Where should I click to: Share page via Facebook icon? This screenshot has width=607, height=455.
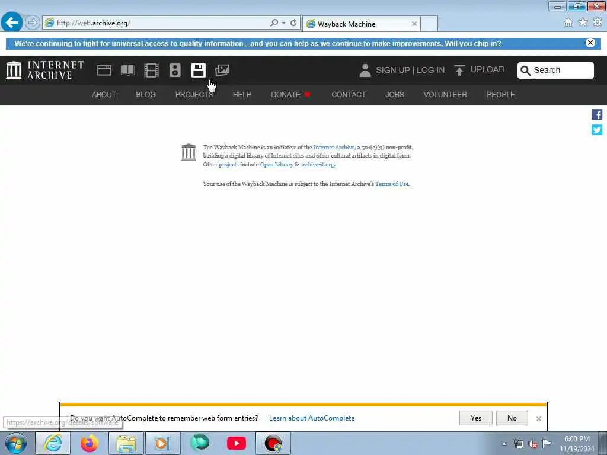coord(596,114)
